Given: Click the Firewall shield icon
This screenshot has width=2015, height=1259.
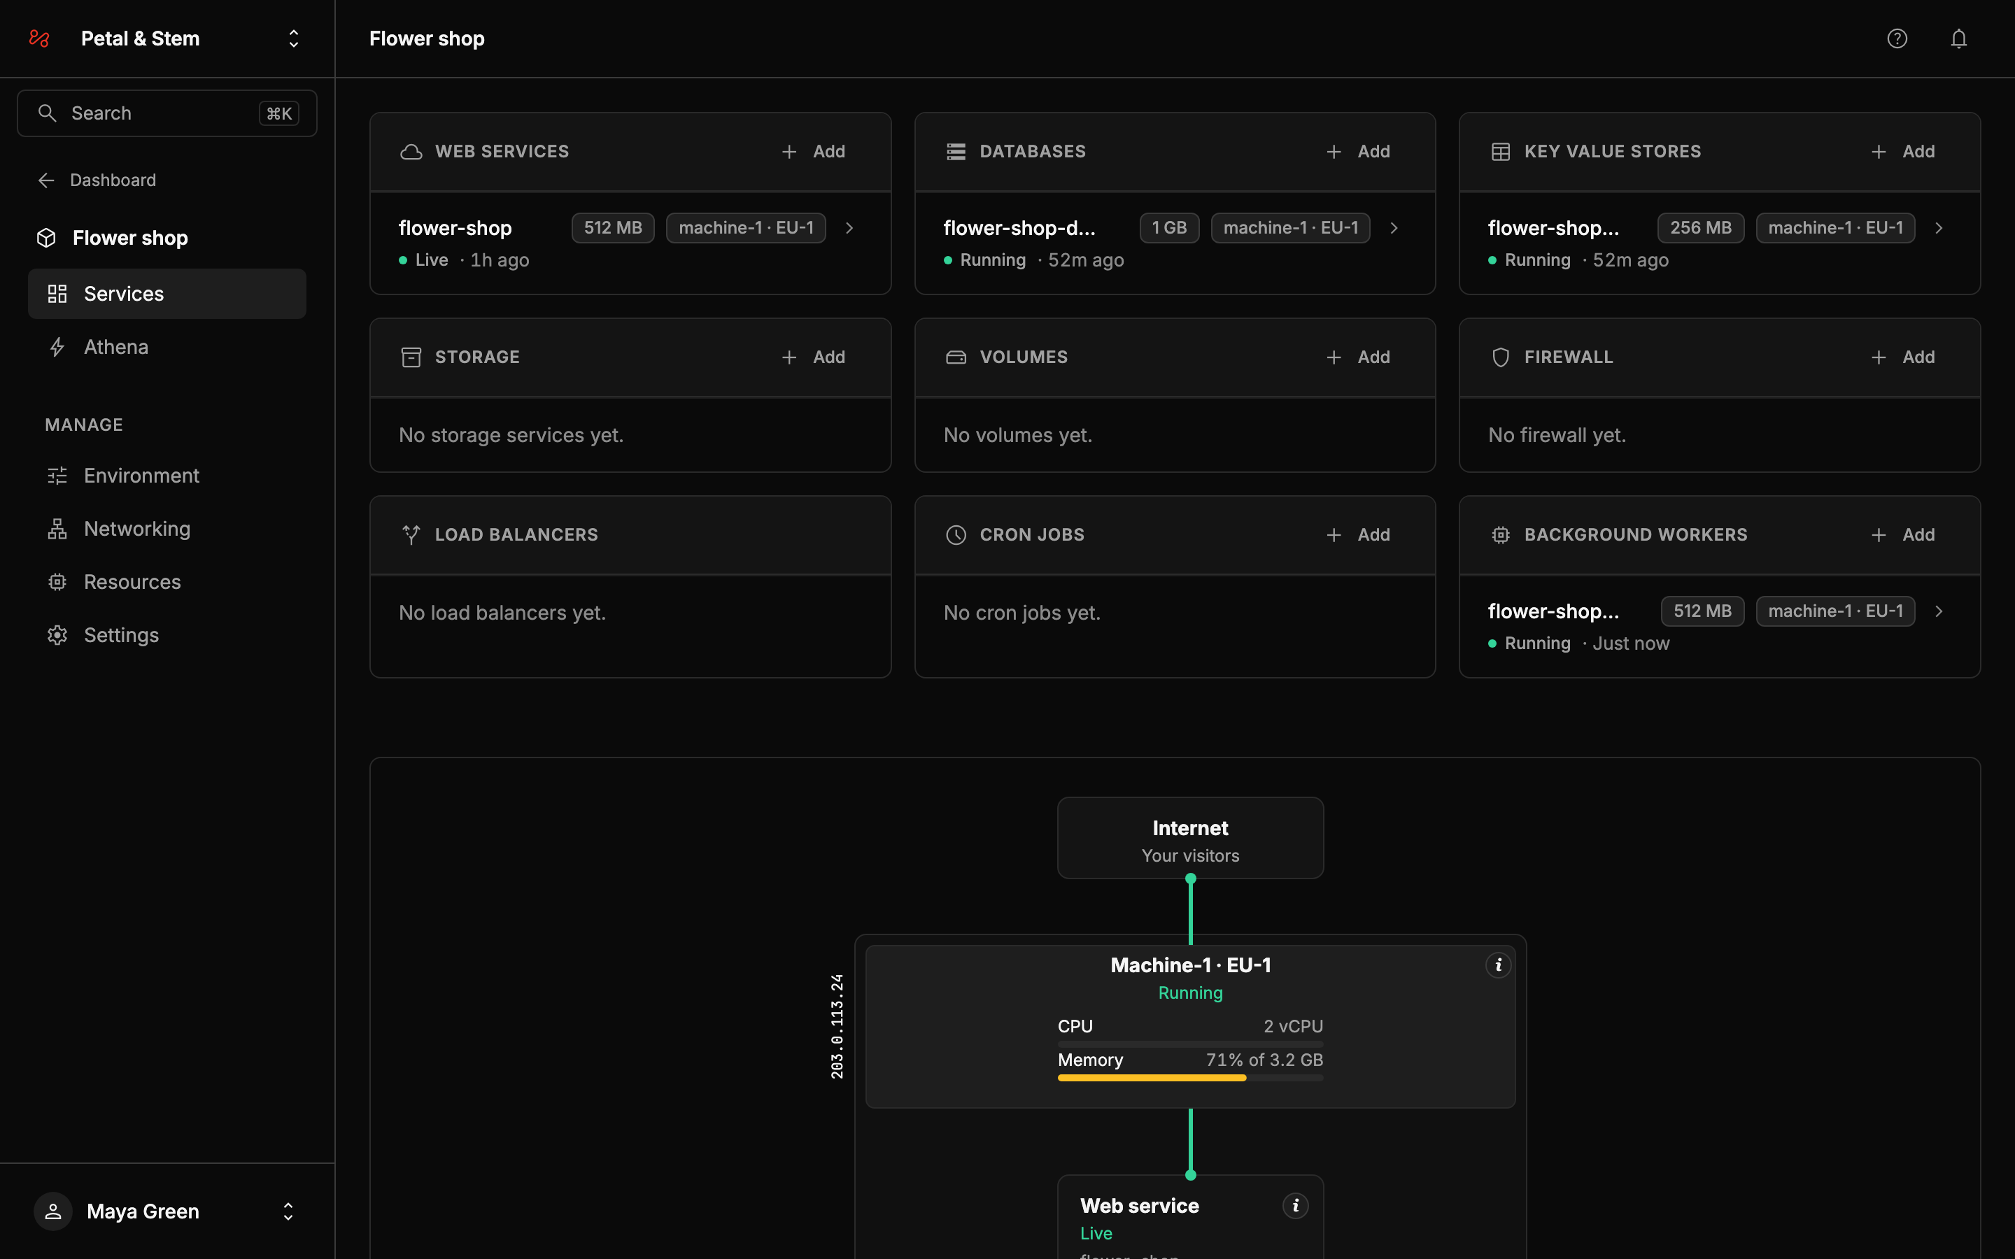Looking at the screenshot, I should (1501, 357).
